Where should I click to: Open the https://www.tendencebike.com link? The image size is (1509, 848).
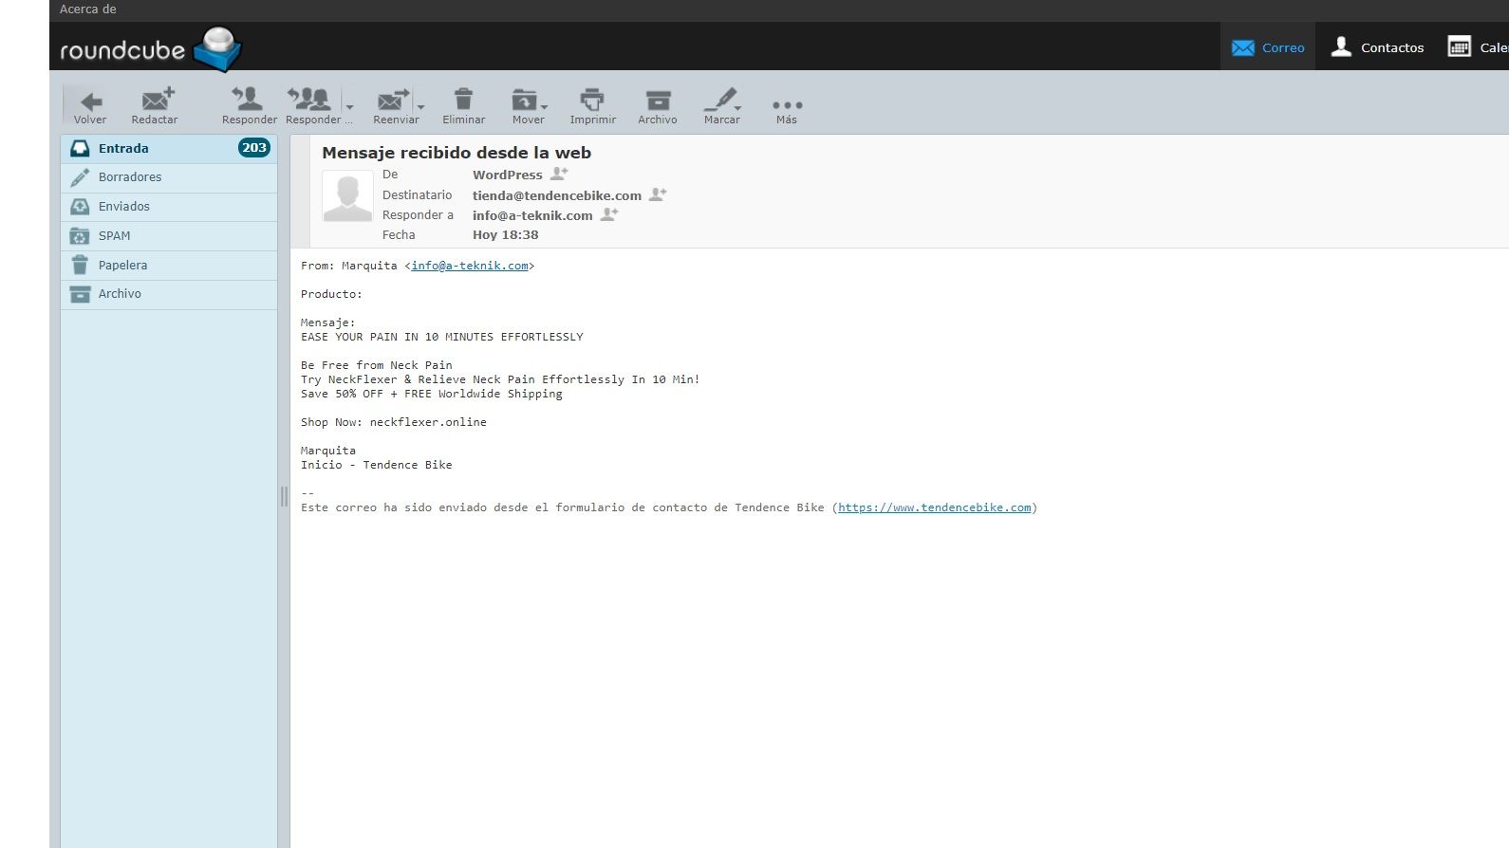(x=935, y=507)
